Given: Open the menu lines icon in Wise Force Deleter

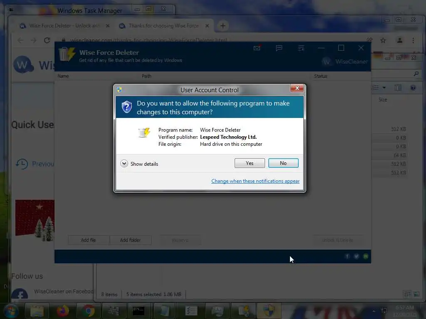Looking at the screenshot, I should click(x=301, y=48).
